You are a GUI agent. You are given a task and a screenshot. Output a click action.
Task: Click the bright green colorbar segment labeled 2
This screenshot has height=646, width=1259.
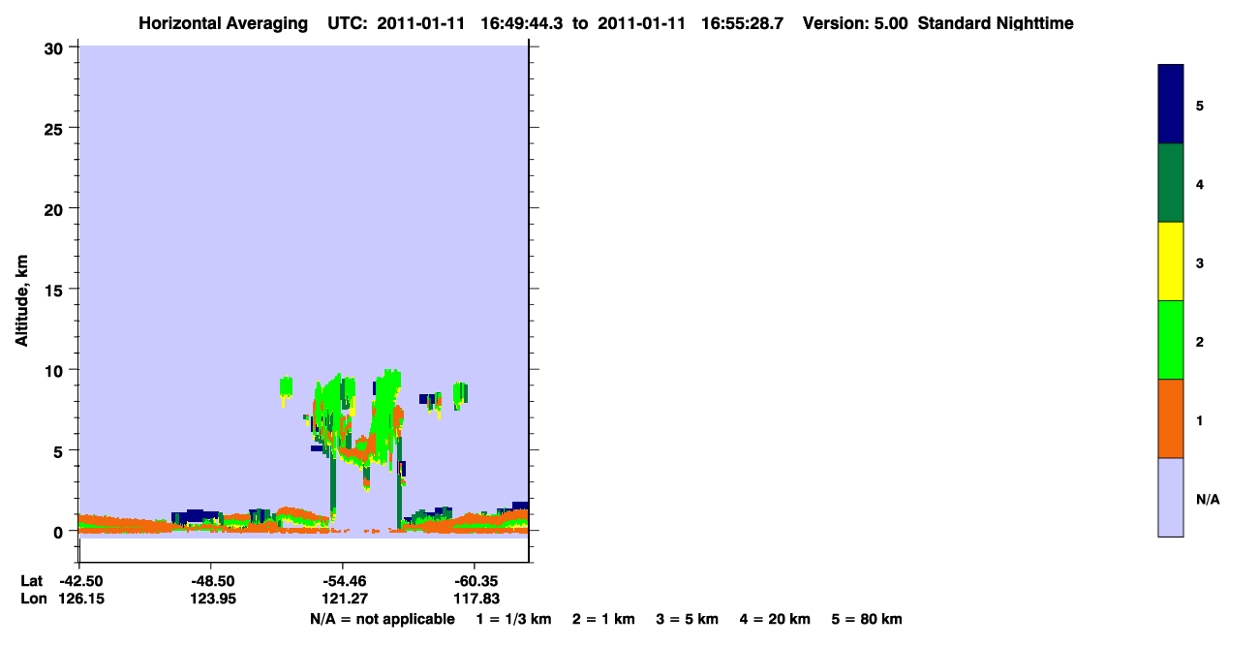(1171, 340)
